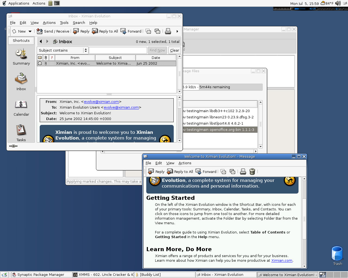Click the search text input field
This screenshot has width=348, height=278.
[x=118, y=50]
